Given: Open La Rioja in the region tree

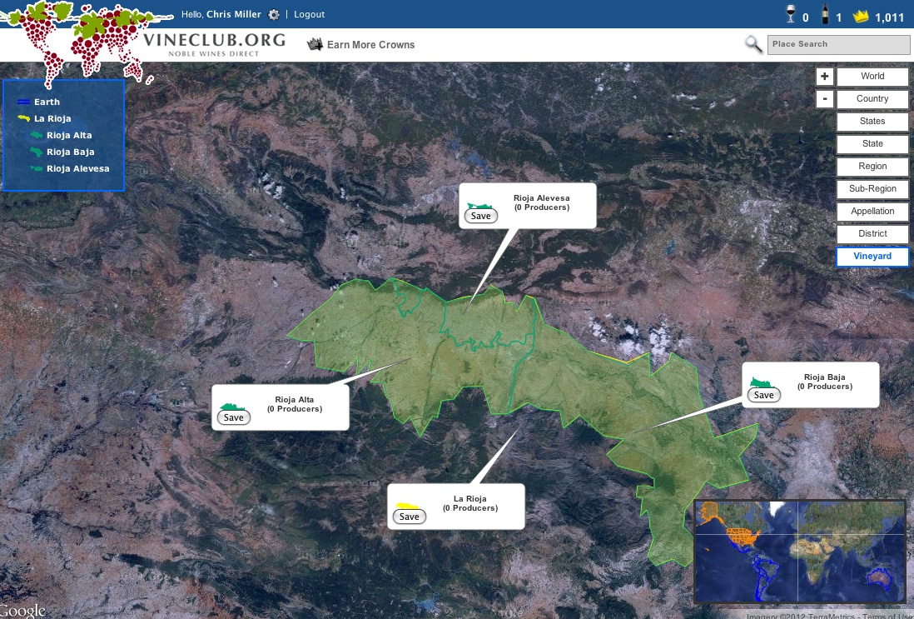Looking at the screenshot, I should (52, 118).
